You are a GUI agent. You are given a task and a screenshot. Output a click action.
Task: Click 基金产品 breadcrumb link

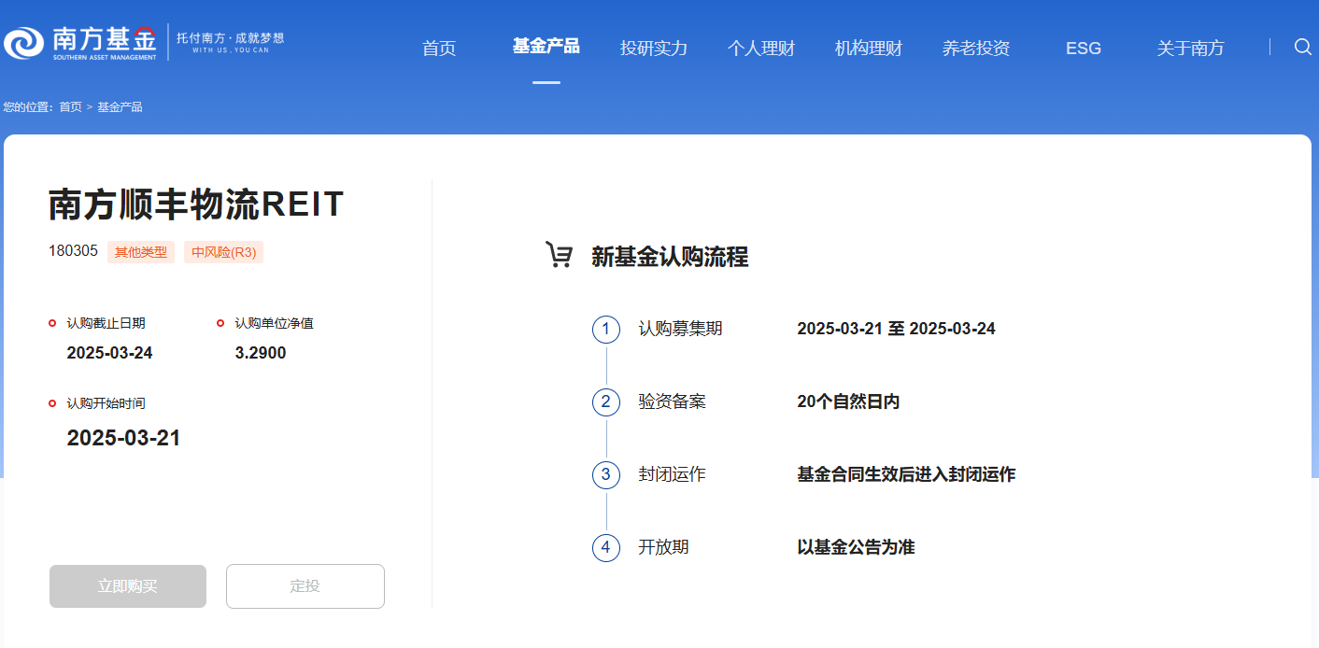[x=120, y=107]
